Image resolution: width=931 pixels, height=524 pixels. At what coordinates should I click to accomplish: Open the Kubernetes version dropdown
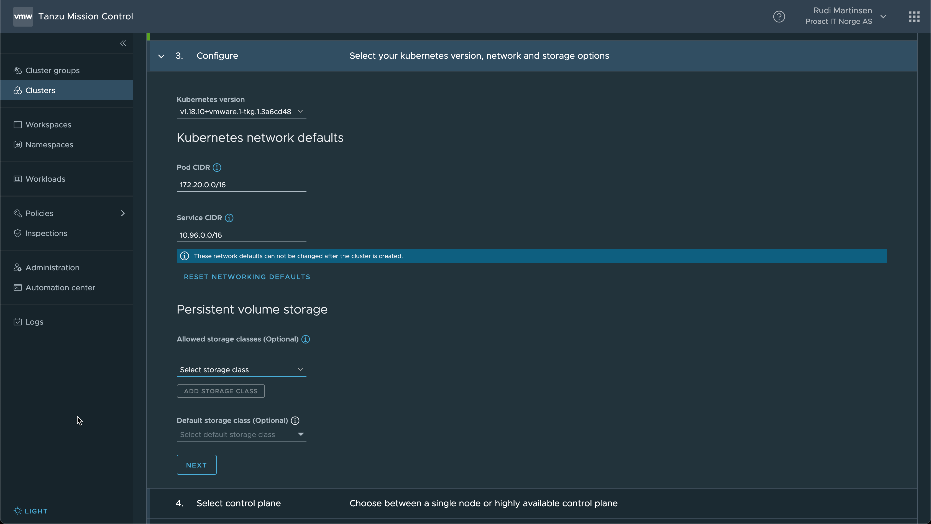(241, 112)
